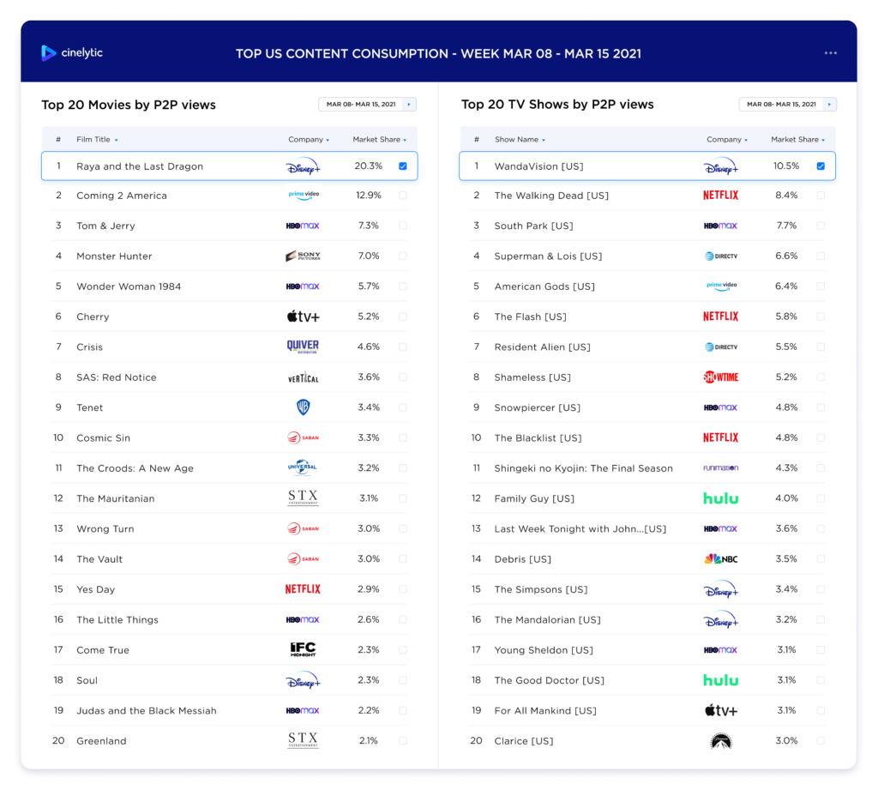Click Showtime logo in Shameless row
Viewport: 878px width, 790px height.
pyautogui.click(x=720, y=377)
